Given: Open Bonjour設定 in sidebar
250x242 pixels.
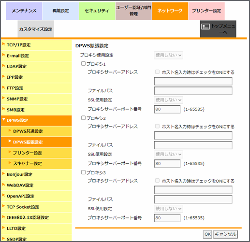Looking at the screenshot, I should click(x=36, y=174).
